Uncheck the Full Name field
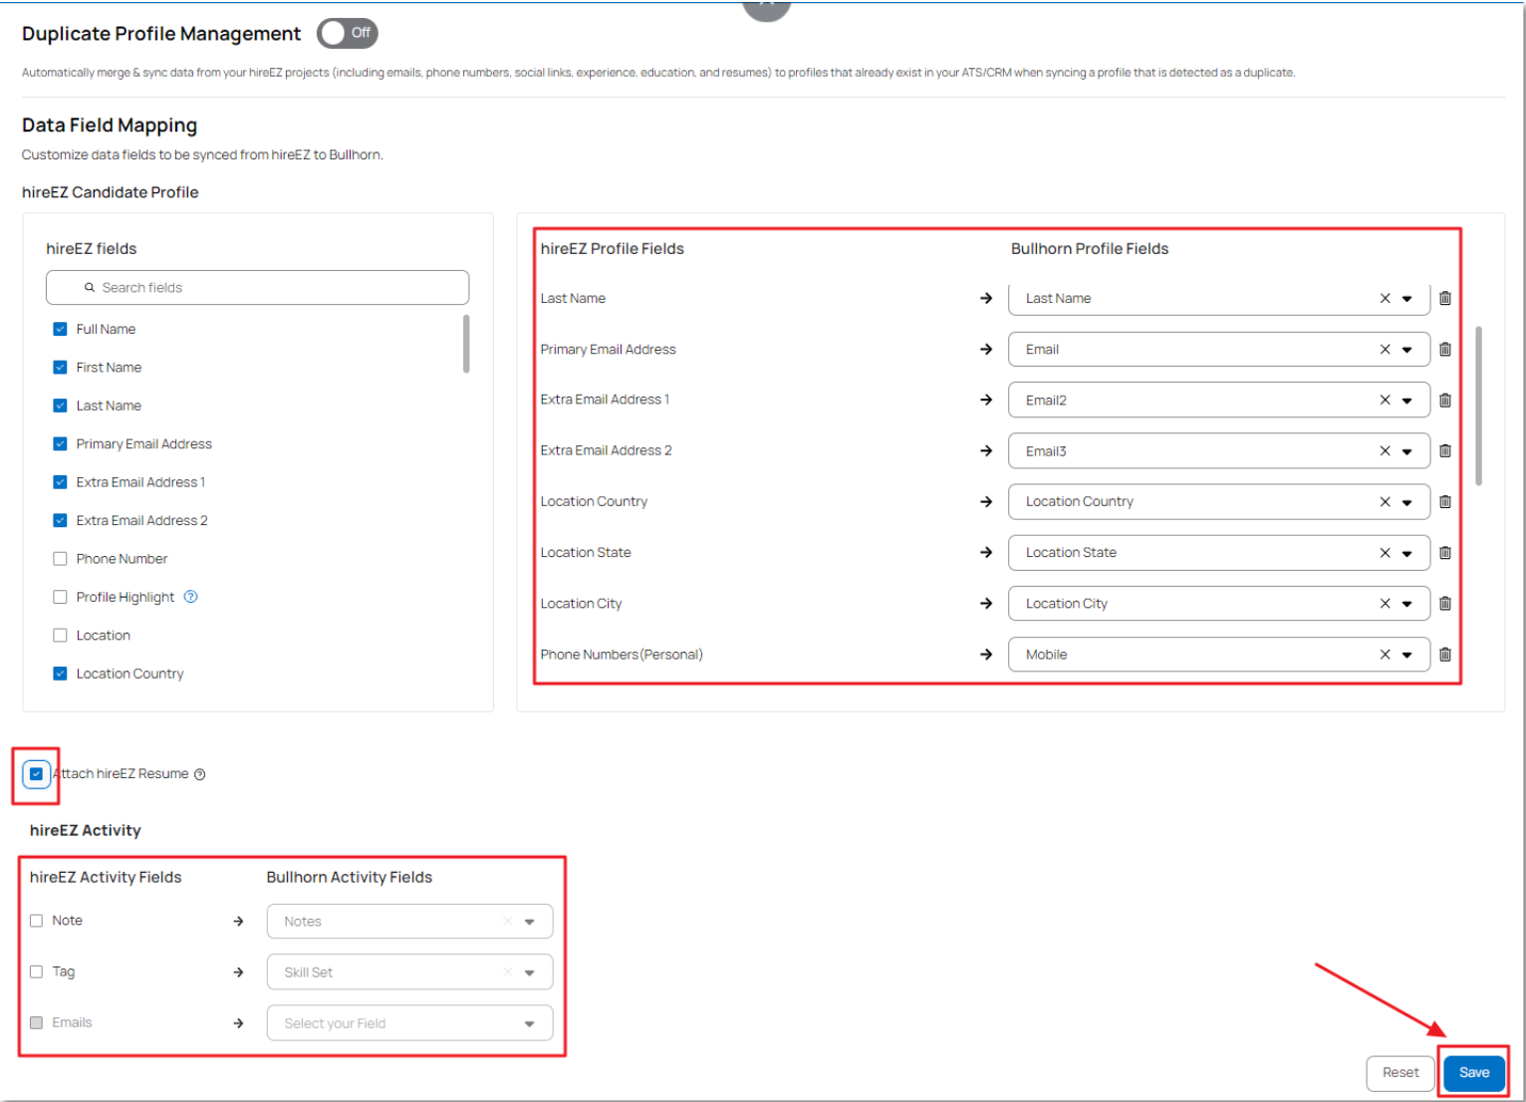The height and width of the screenshot is (1102, 1526). [60, 329]
